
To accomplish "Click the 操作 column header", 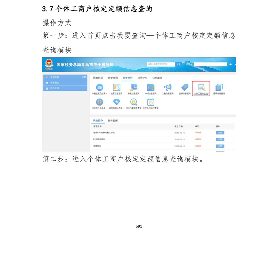I will [x=218, y=126].
